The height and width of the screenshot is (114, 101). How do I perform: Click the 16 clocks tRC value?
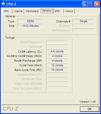tap(57, 70)
